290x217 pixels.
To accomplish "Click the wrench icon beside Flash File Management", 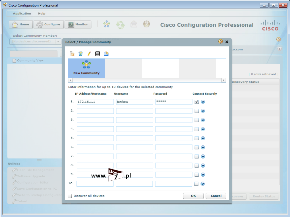I will 14,170.
